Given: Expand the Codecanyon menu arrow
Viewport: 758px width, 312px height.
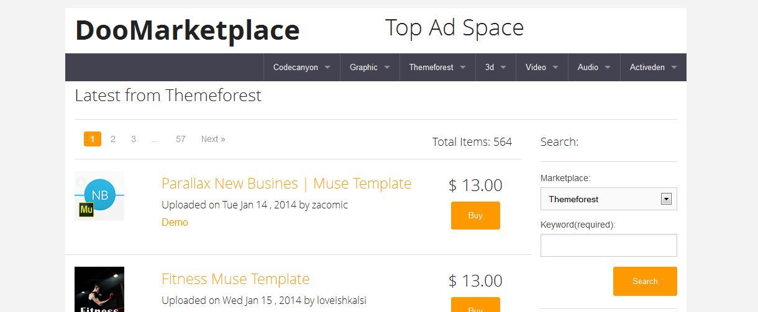Looking at the screenshot, I should [327, 68].
